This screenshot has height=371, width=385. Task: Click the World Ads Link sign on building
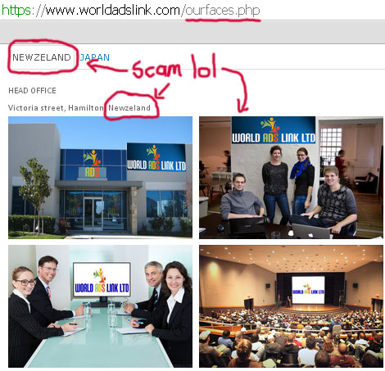click(156, 157)
